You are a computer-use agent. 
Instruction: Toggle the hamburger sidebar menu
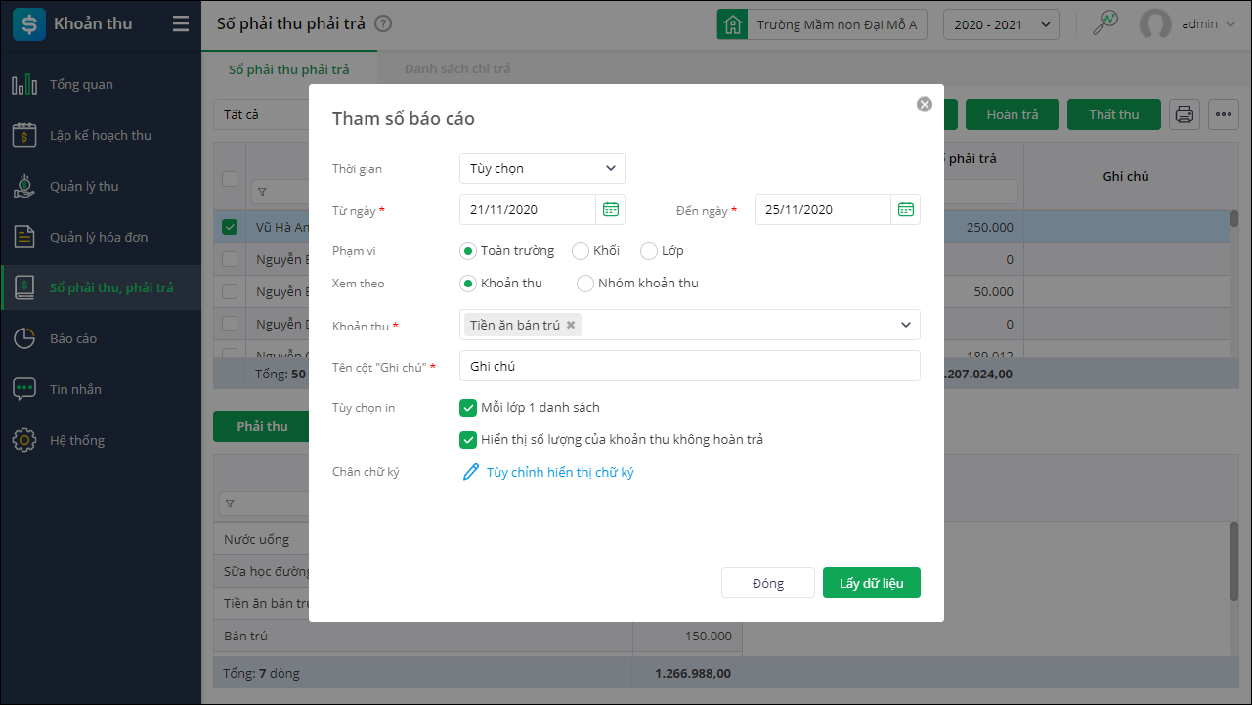(181, 24)
